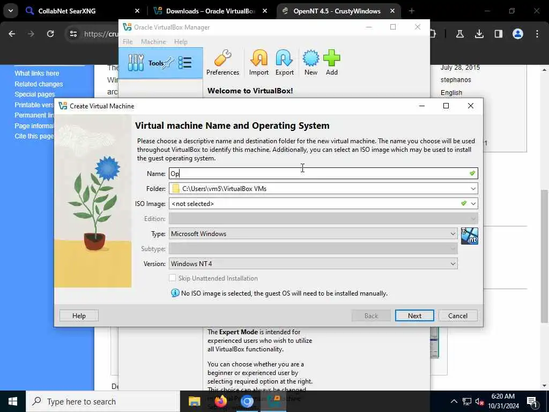Click the info icon beside the ISO notice

click(x=175, y=293)
